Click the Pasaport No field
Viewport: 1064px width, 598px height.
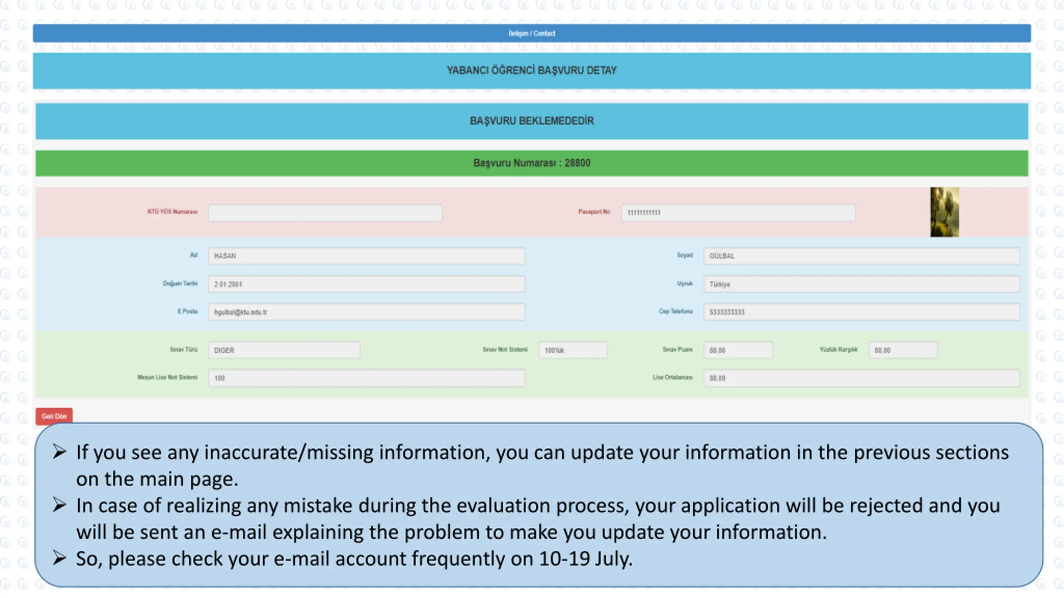point(738,213)
